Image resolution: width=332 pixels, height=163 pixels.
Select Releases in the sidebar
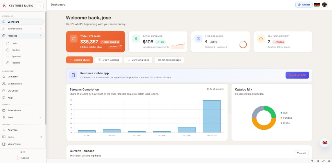click(22, 36)
